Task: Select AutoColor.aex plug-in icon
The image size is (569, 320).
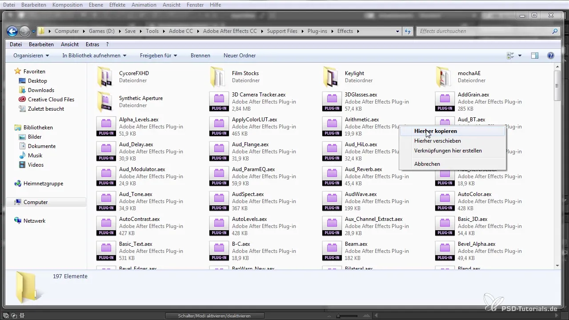Action: 445,201
